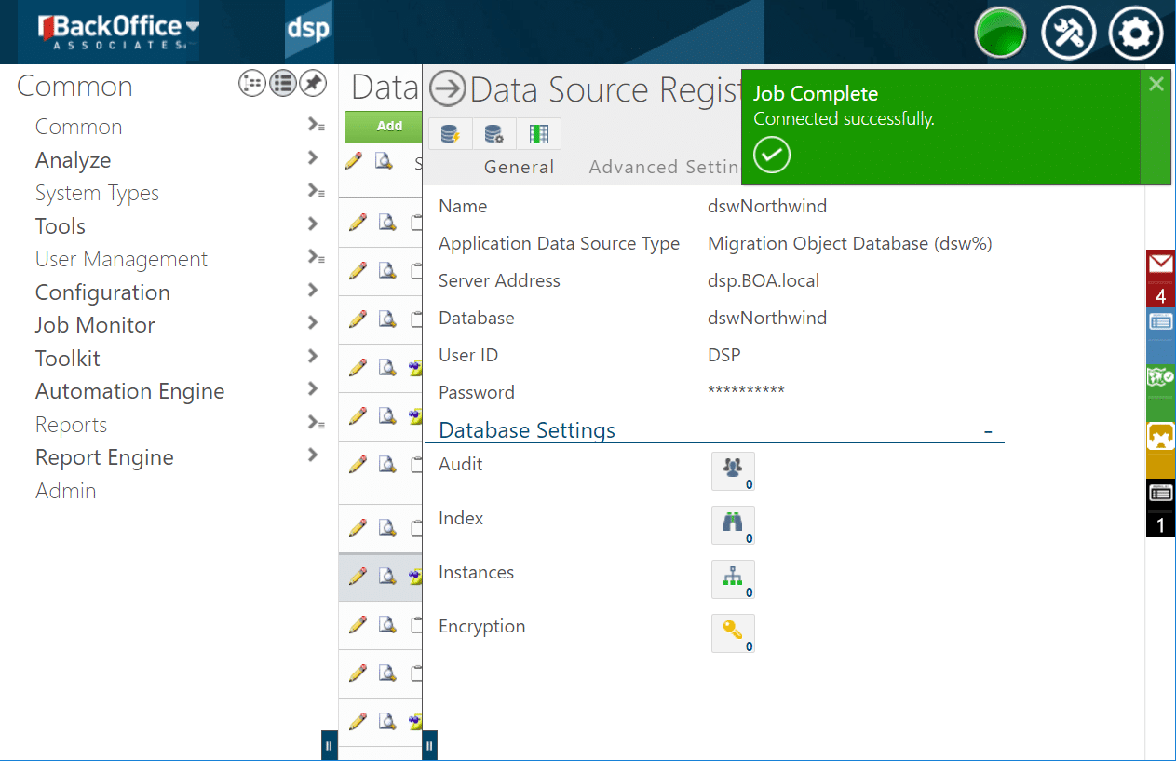
Task: Expand the Analyze menu chevron
Action: click(313, 158)
